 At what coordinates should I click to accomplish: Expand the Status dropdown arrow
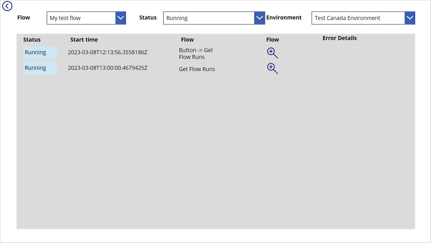[x=259, y=18]
